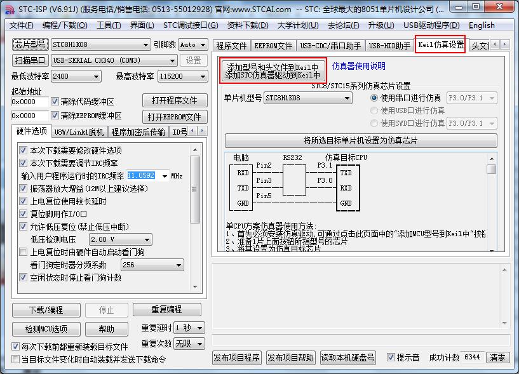Open 单片机型号 dropdown in Keil settings

307,98
